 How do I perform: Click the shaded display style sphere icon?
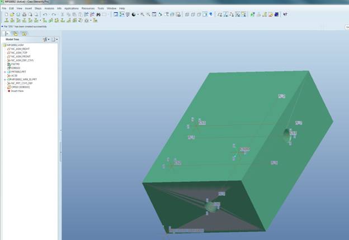click(x=134, y=15)
